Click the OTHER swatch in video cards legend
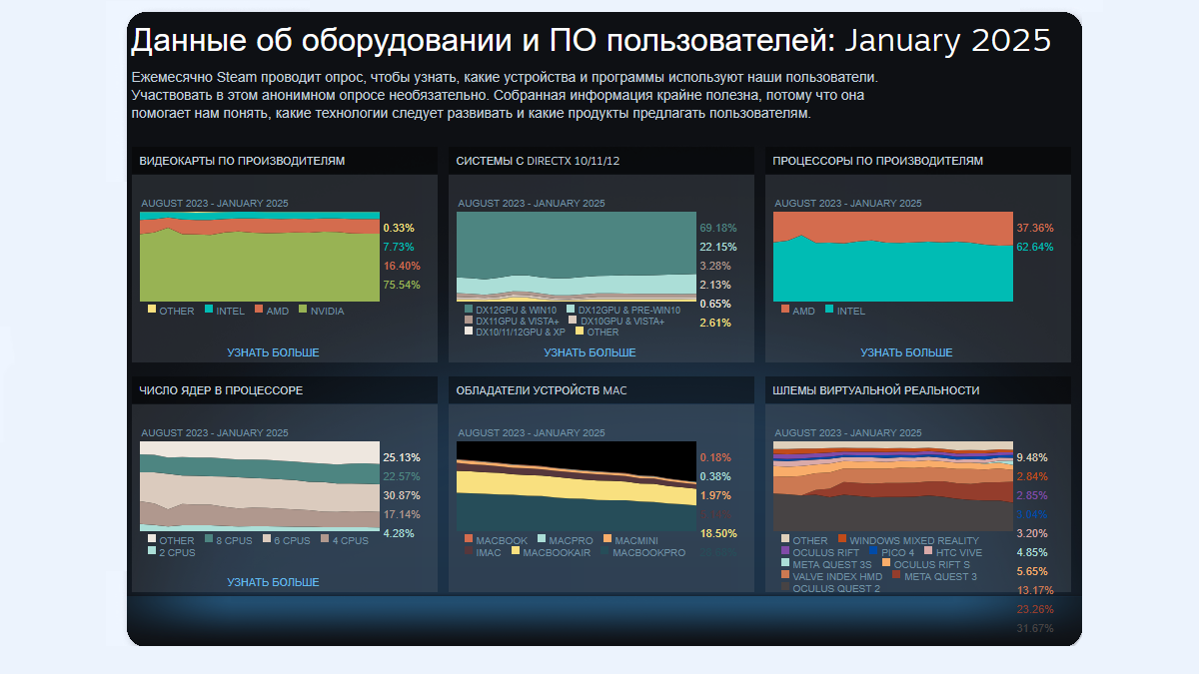The image size is (1199, 674). click(151, 311)
